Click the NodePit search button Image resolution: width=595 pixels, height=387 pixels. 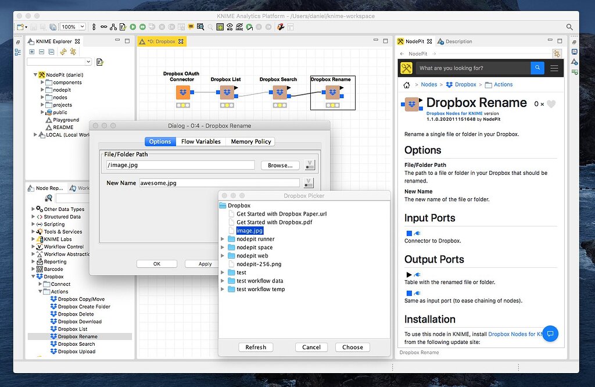click(537, 68)
